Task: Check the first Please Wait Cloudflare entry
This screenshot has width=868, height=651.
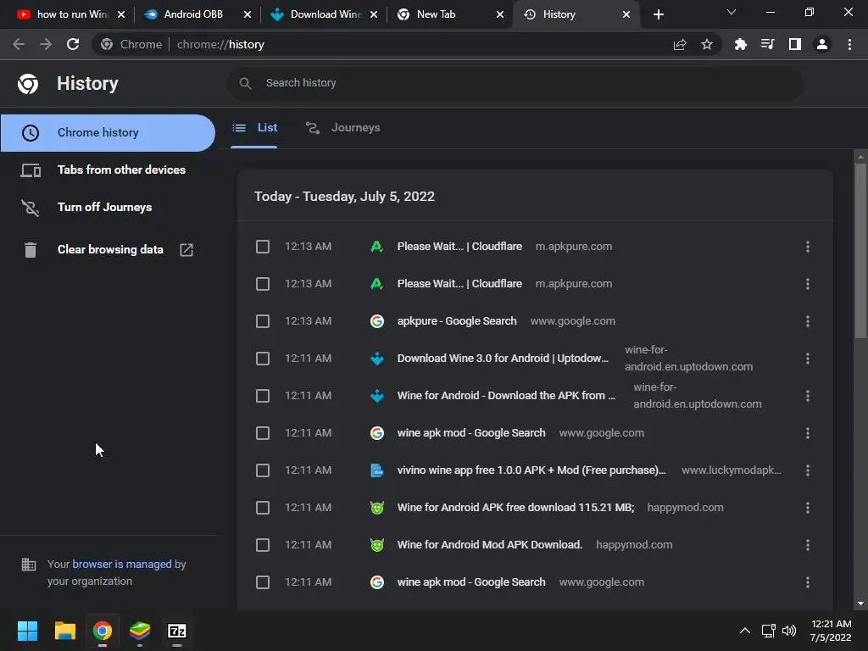Action: pyautogui.click(x=263, y=247)
